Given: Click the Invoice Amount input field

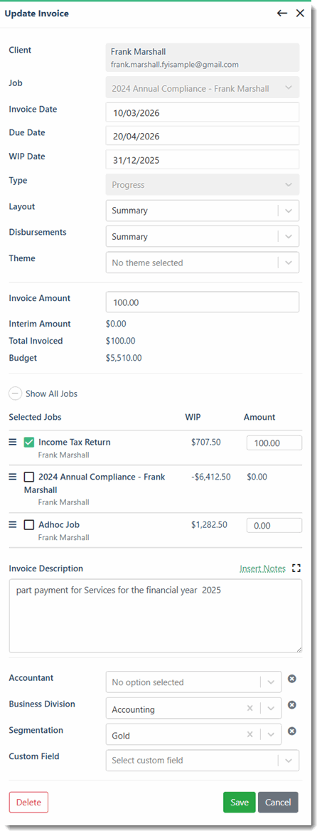Looking at the screenshot, I should click(x=203, y=302).
